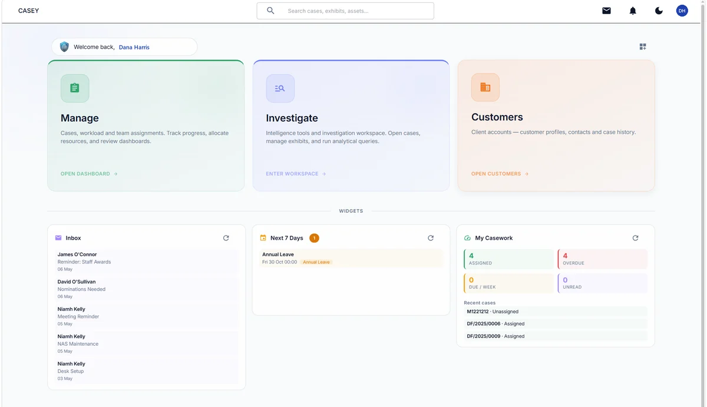
Task: Open Niamh Kelly Meeting Reminder message
Action: tap(147, 316)
